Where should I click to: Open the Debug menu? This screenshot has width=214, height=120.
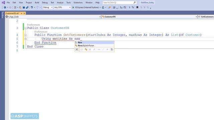pyautogui.click(x=45, y=3)
